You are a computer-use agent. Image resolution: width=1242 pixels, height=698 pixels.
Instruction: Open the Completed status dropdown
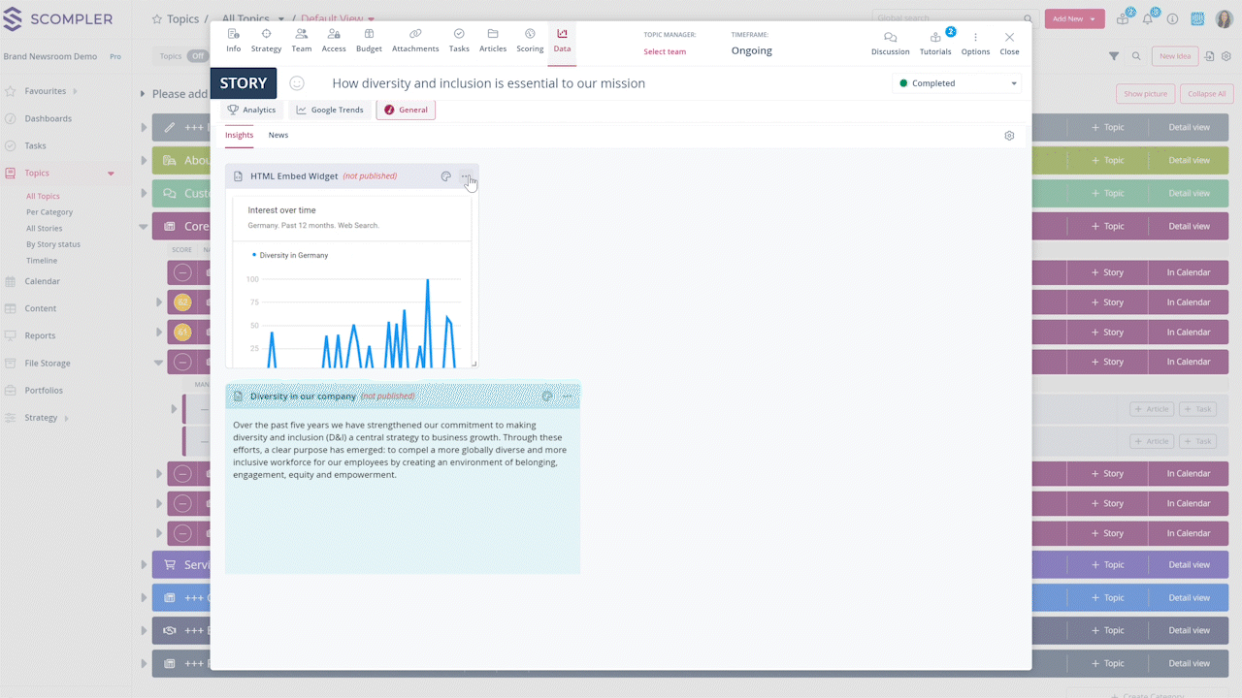pyautogui.click(x=957, y=83)
